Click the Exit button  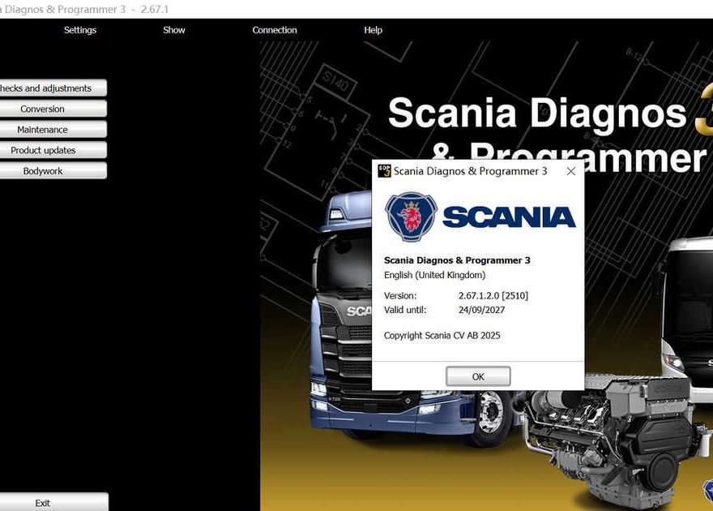point(43,503)
